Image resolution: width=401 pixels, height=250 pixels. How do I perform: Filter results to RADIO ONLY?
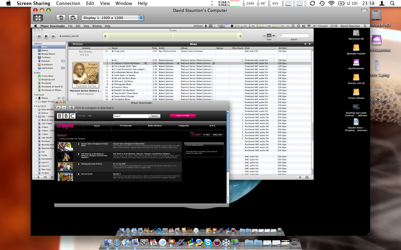click(x=218, y=135)
